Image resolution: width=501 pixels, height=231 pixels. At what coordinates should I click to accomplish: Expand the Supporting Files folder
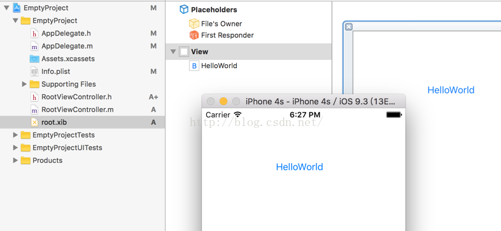pyautogui.click(x=24, y=84)
